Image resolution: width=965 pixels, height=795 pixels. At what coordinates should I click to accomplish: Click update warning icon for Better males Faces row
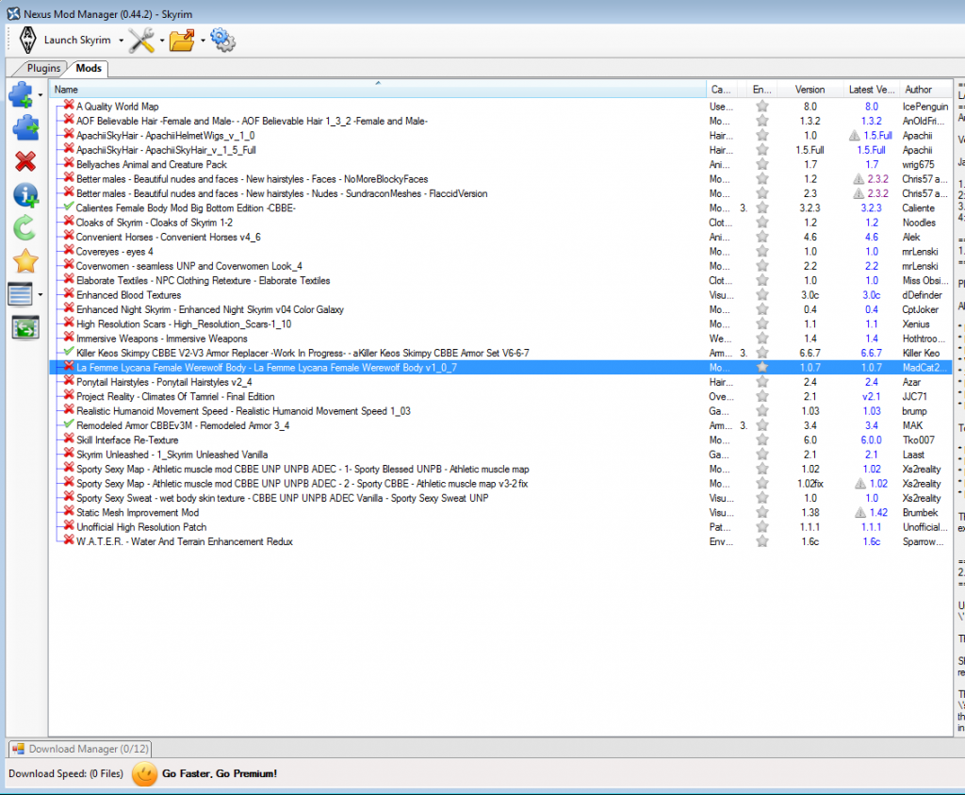(x=859, y=179)
